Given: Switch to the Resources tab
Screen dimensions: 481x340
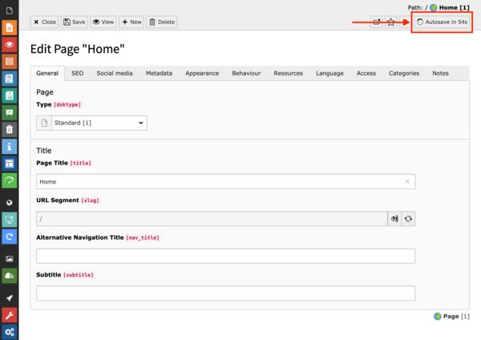Looking at the screenshot, I should (x=289, y=73).
